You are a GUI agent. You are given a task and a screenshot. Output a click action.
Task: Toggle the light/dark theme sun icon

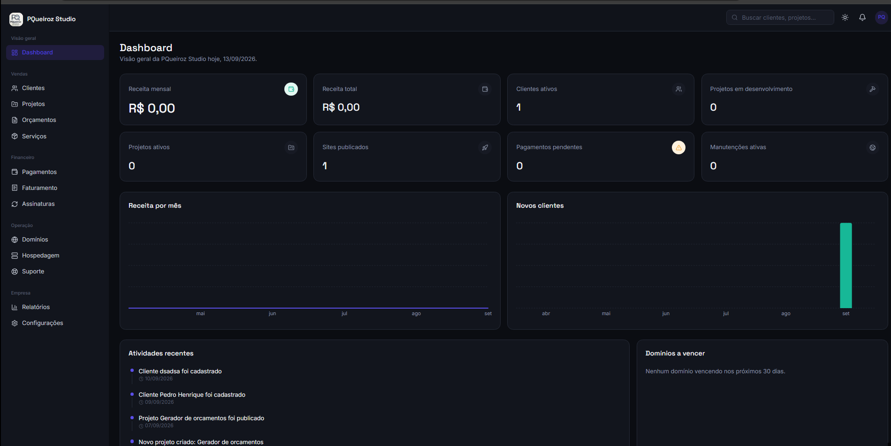[845, 17]
